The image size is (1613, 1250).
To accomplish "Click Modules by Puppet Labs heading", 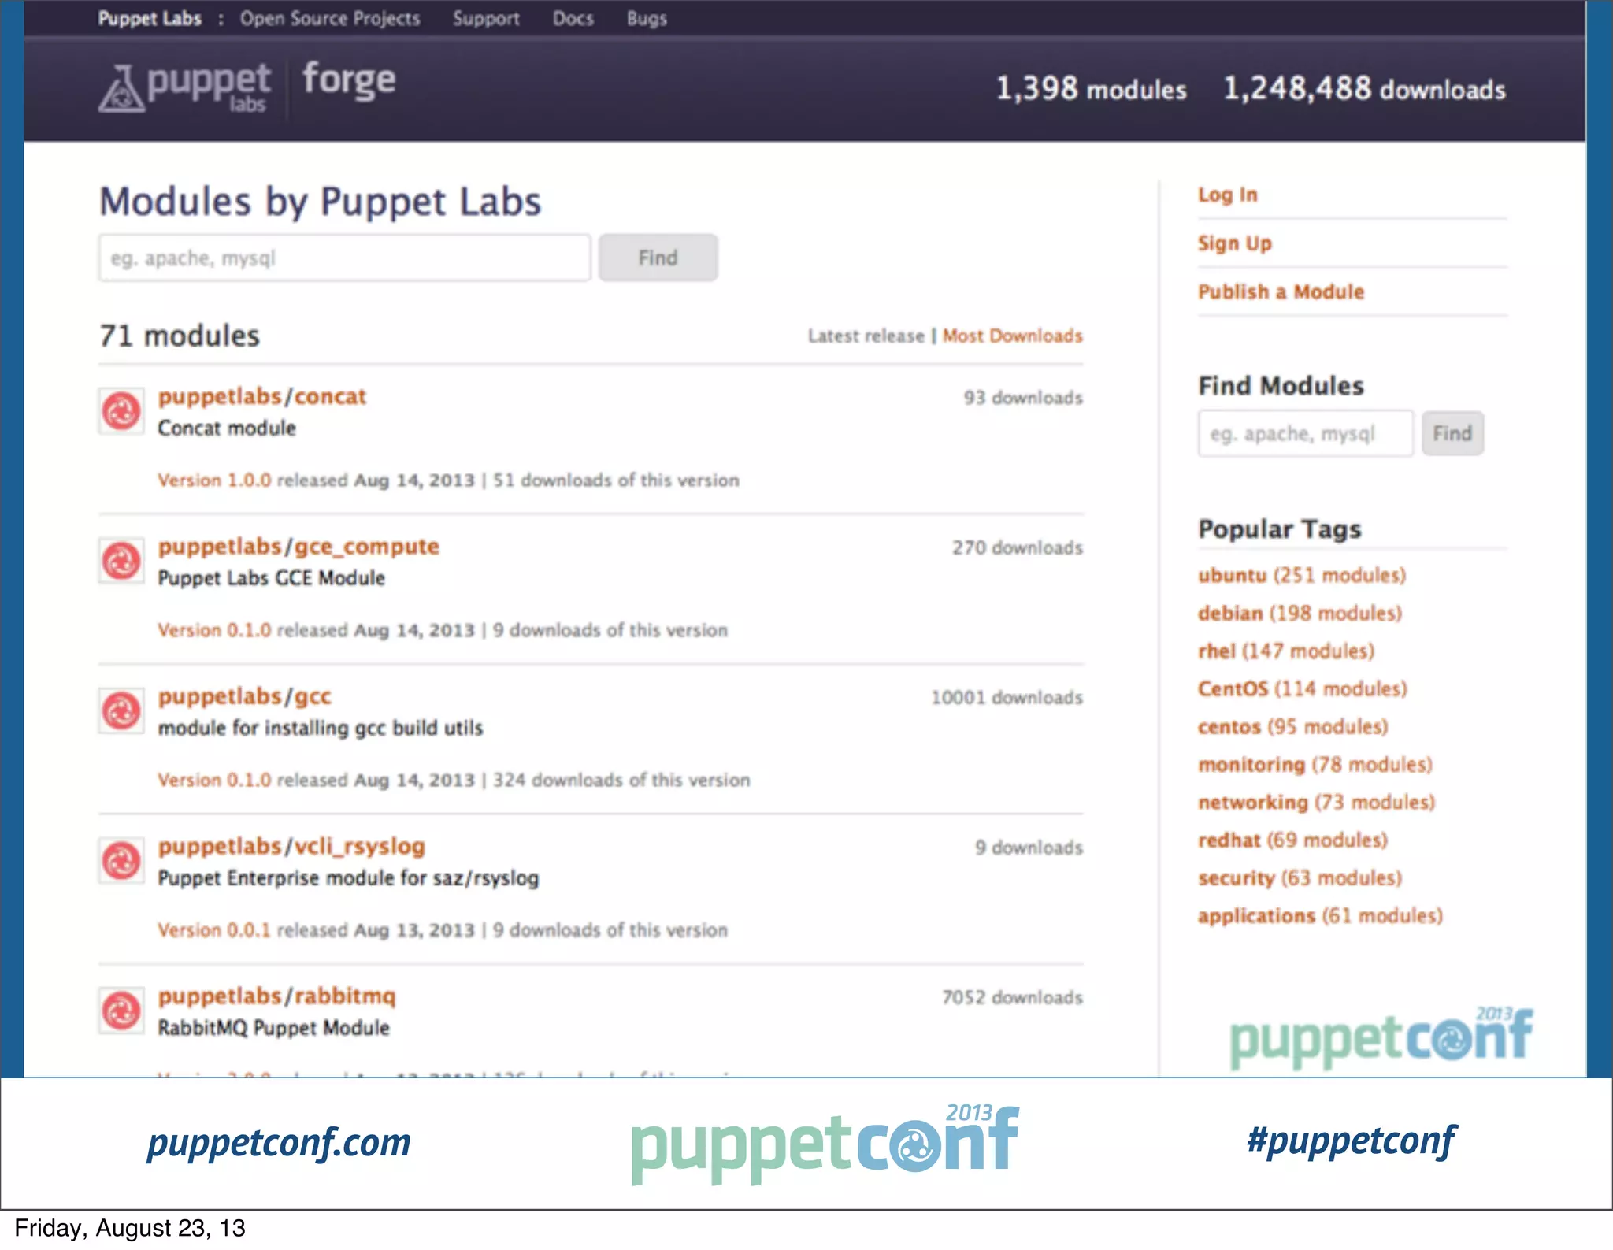I will [321, 202].
